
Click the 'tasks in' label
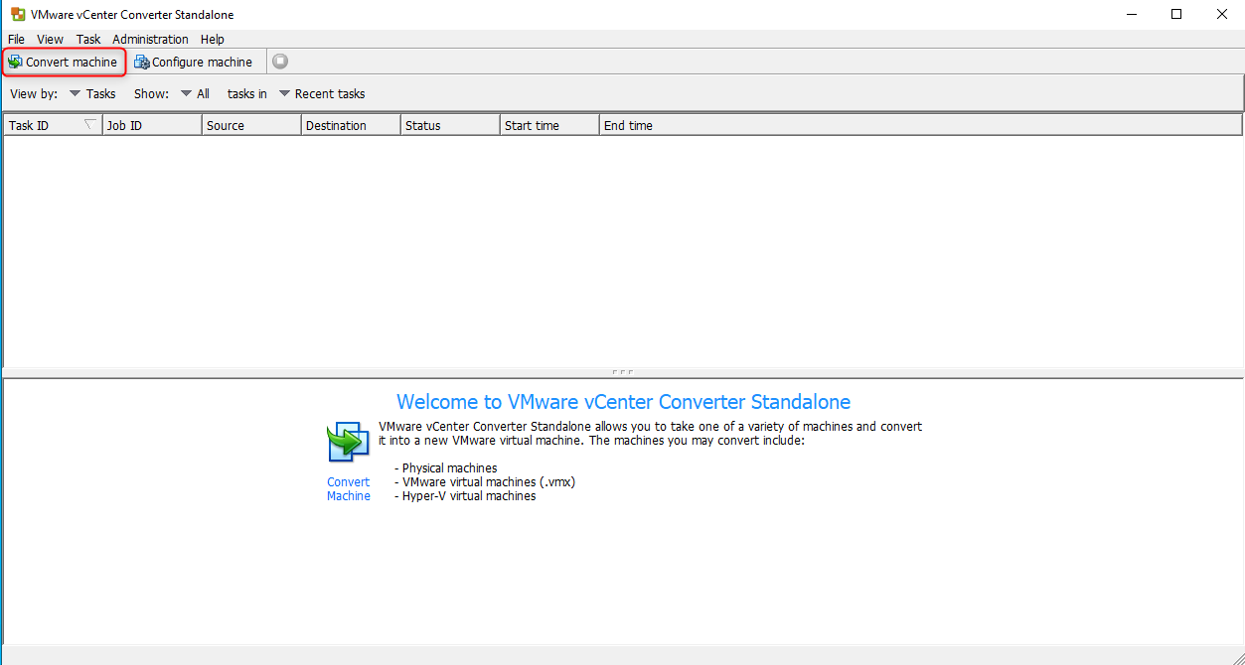click(x=247, y=93)
